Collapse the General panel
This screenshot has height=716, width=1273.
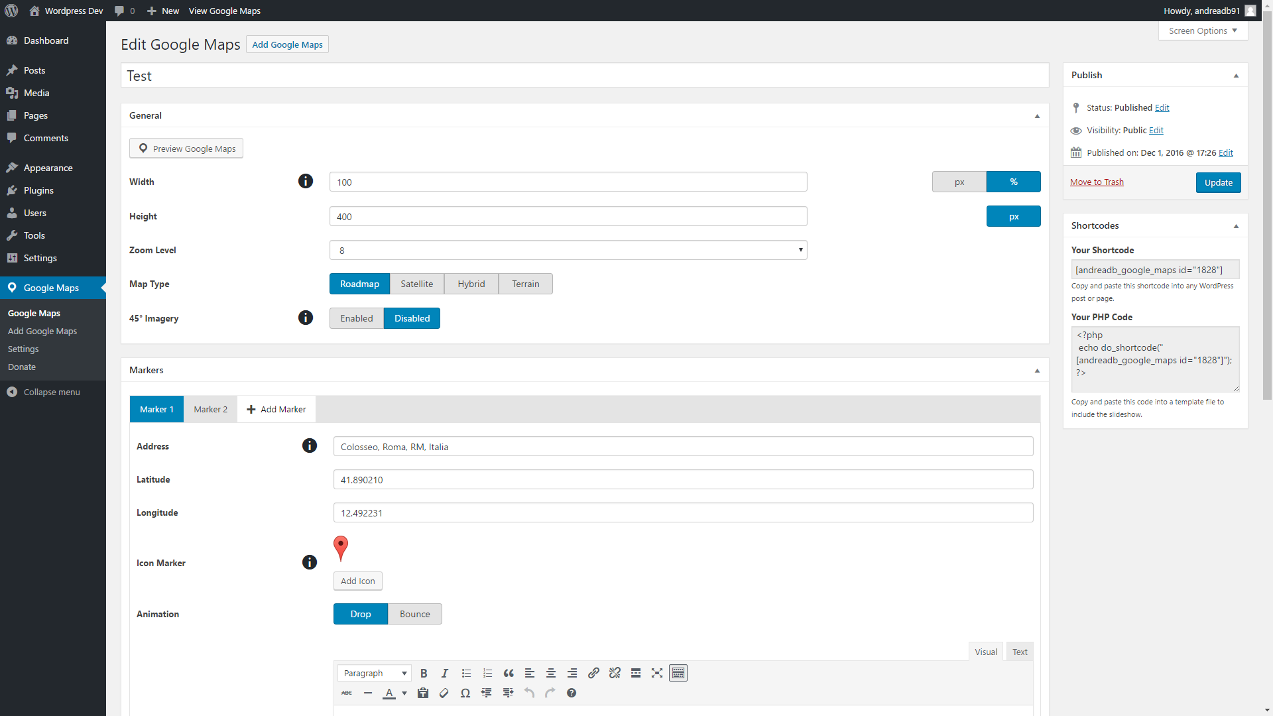tap(1038, 116)
